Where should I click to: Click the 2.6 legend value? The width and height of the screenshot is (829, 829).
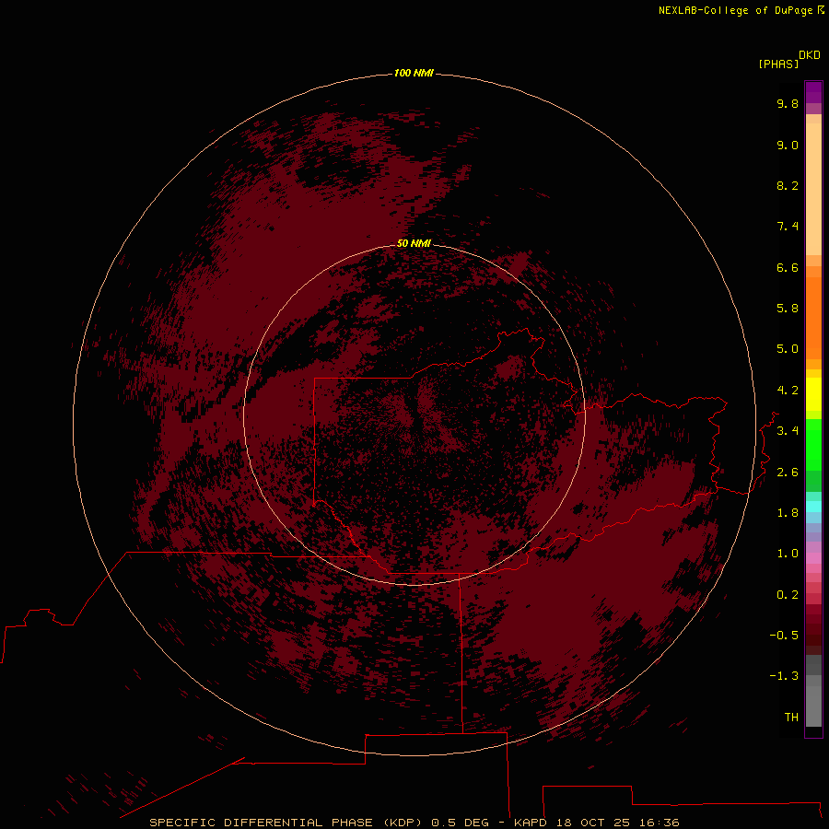788,473
